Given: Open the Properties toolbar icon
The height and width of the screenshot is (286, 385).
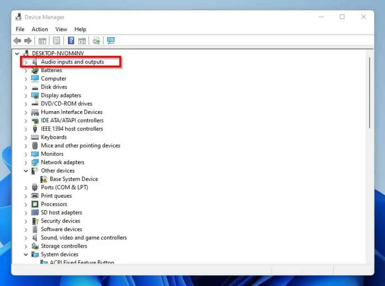Looking at the screenshot, I should click(x=57, y=41).
